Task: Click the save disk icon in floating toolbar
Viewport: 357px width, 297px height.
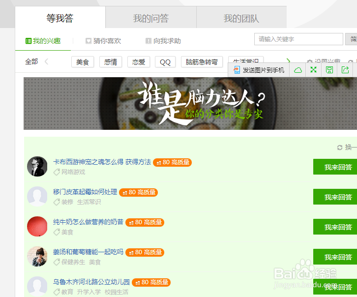Action: (x=329, y=70)
